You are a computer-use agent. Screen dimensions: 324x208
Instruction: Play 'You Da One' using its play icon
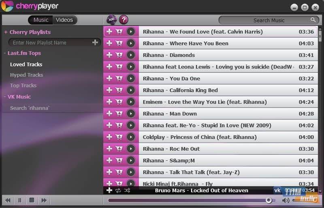(130, 78)
